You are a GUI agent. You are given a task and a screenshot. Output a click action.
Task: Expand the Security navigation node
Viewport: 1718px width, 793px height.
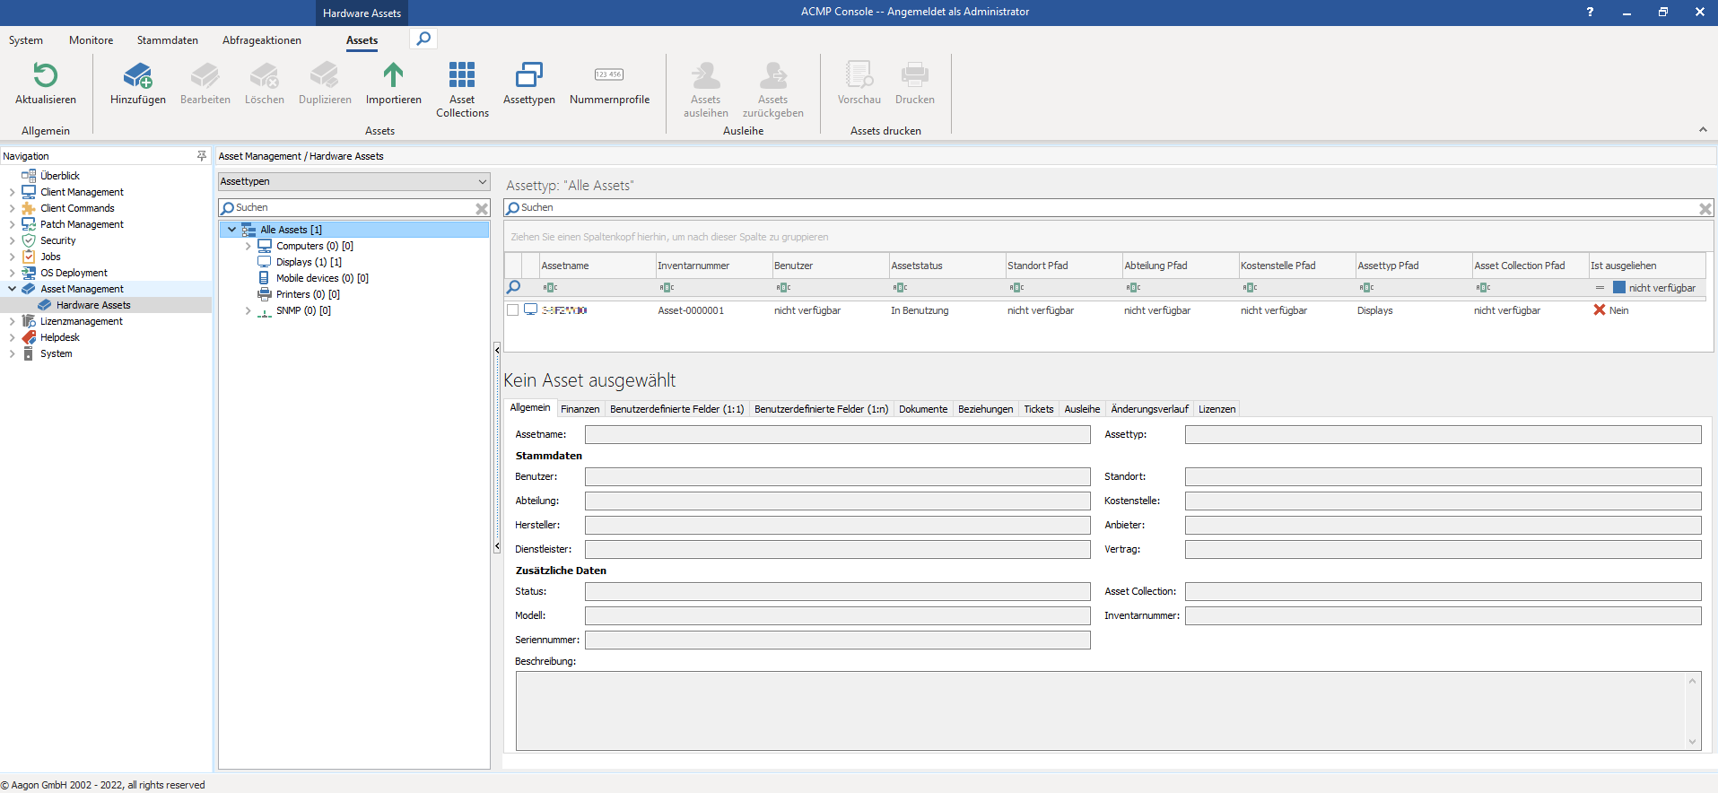[x=12, y=240]
